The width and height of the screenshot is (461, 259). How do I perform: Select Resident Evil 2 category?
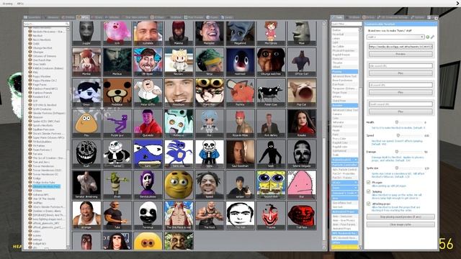41,96
